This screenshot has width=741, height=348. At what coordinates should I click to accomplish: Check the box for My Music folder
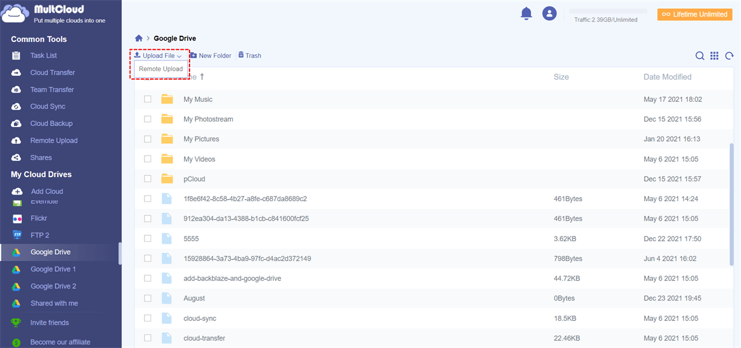148,99
